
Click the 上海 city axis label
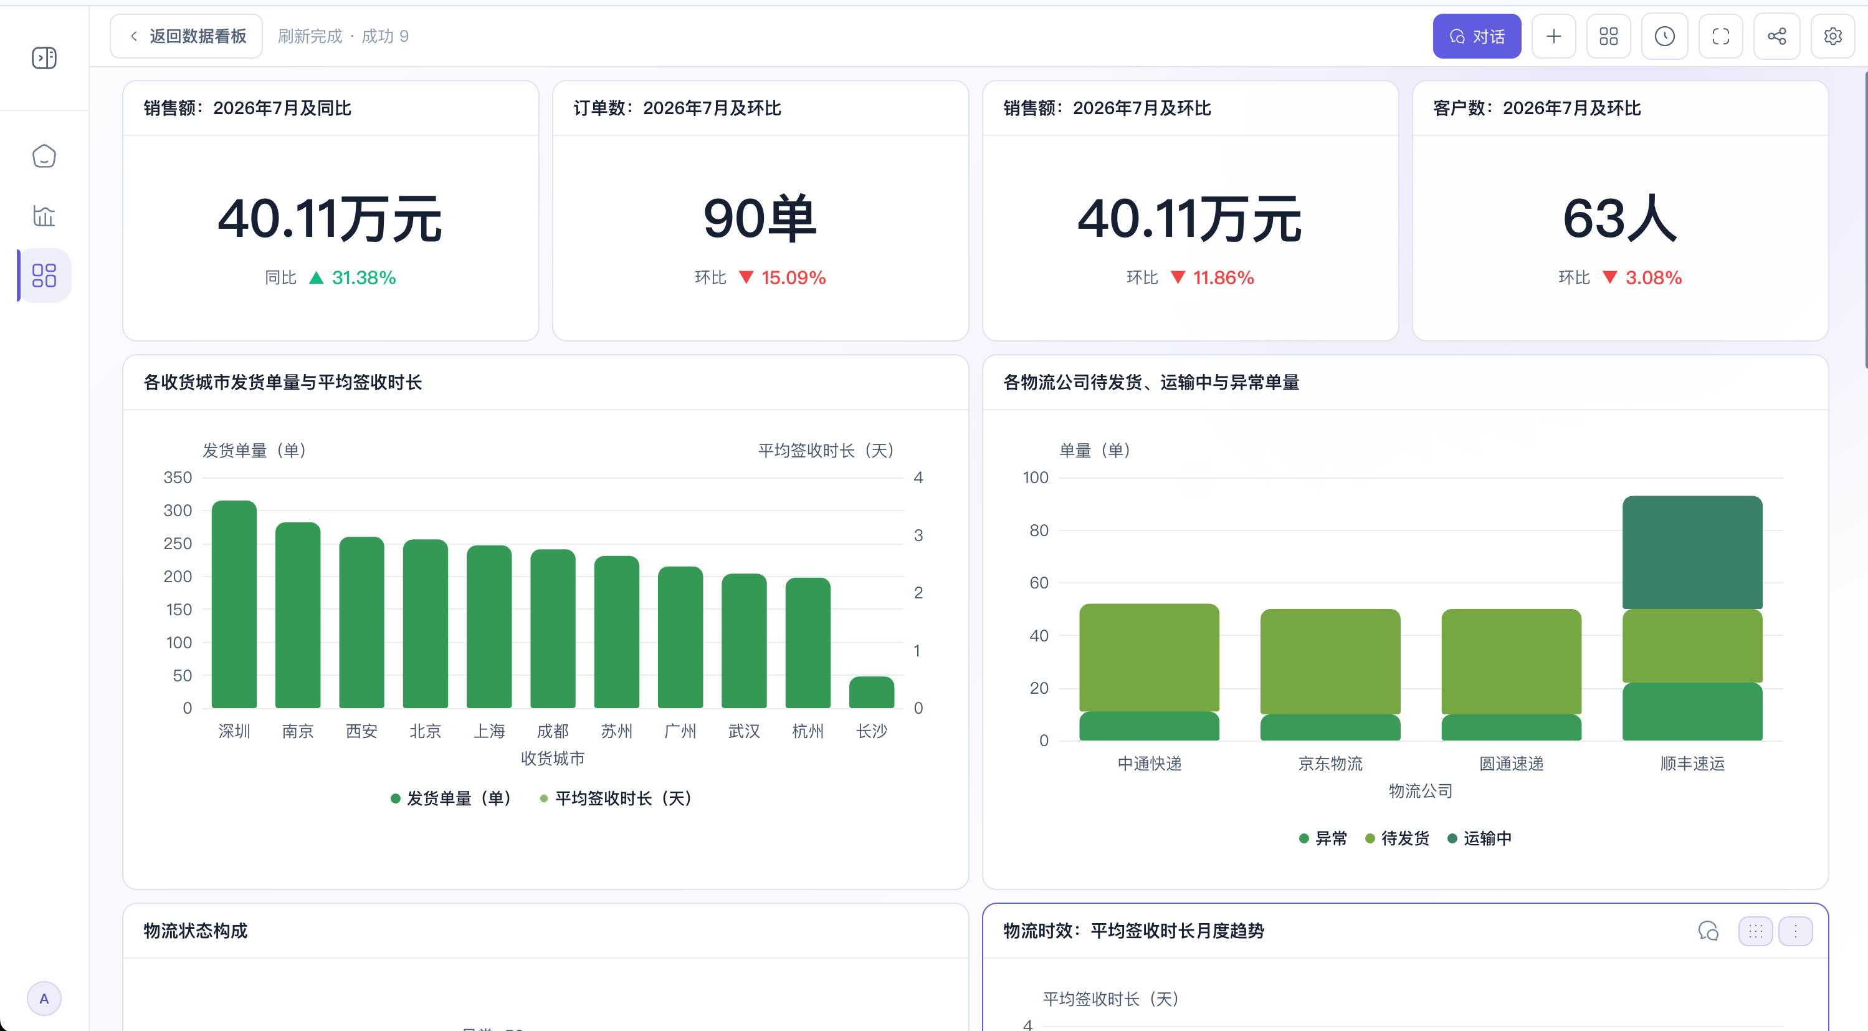(x=490, y=731)
